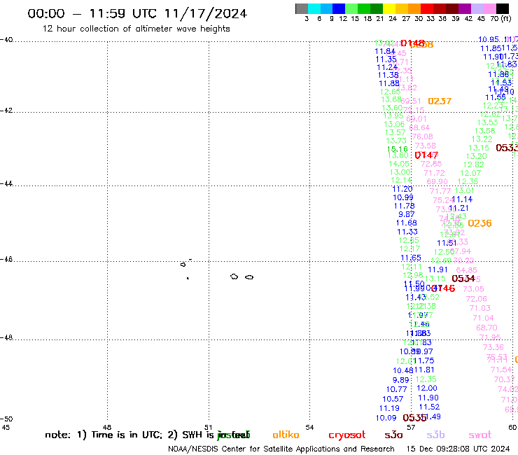Click the 'cryosat' satellite legend label
The height and width of the screenshot is (455, 518).
[x=347, y=435]
